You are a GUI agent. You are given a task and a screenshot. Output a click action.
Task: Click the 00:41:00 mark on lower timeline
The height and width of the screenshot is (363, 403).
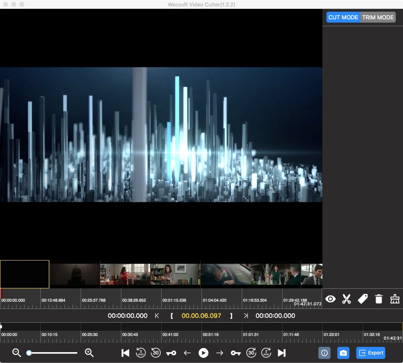pos(170,334)
